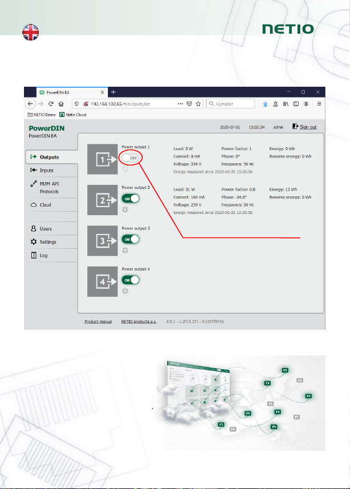The width and height of the screenshot is (350, 489).
Task: Click the Users person icon
Action: click(34, 229)
